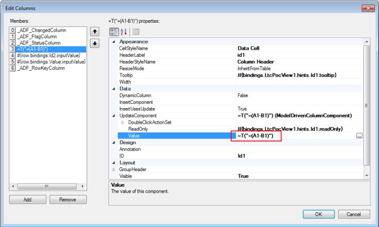Select the ResizeMode property row
The width and height of the screenshot is (379, 227).
click(x=241, y=69)
